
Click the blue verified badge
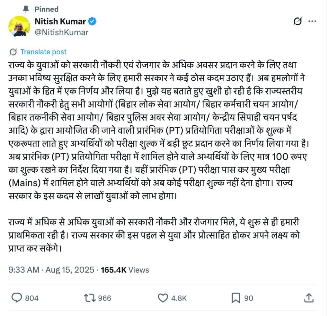click(x=93, y=22)
